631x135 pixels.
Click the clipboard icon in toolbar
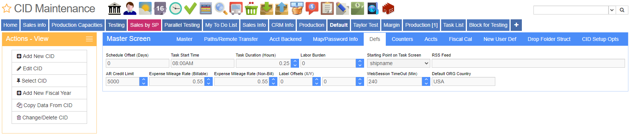pos(327,9)
